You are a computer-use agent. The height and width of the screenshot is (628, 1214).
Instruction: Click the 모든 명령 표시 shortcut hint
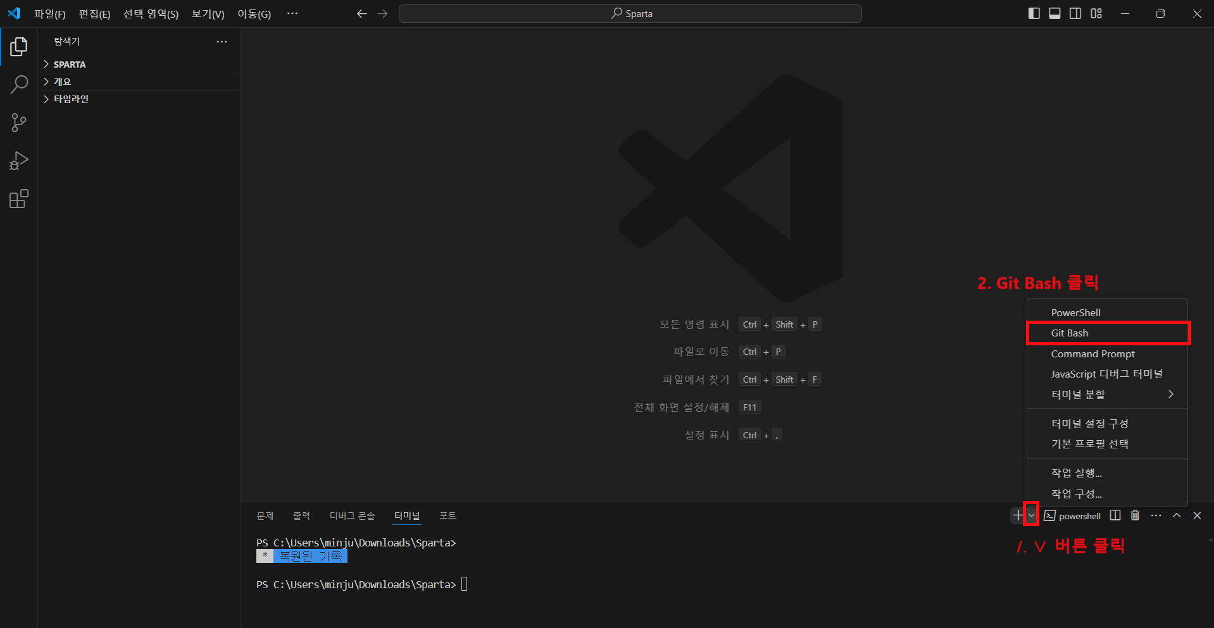[x=694, y=324]
